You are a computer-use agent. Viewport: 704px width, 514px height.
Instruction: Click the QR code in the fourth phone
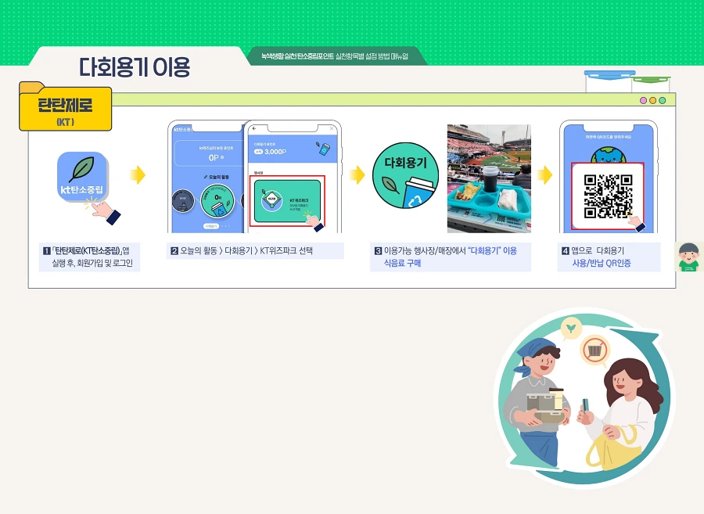pyautogui.click(x=608, y=196)
